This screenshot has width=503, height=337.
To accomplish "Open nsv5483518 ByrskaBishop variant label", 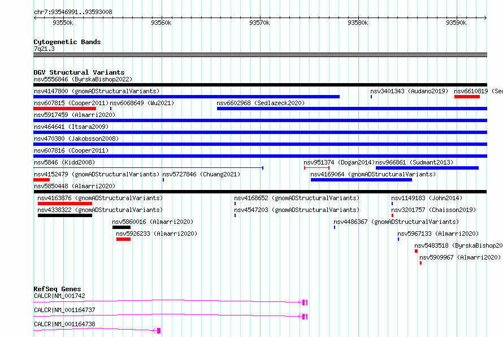I will pos(458,245).
